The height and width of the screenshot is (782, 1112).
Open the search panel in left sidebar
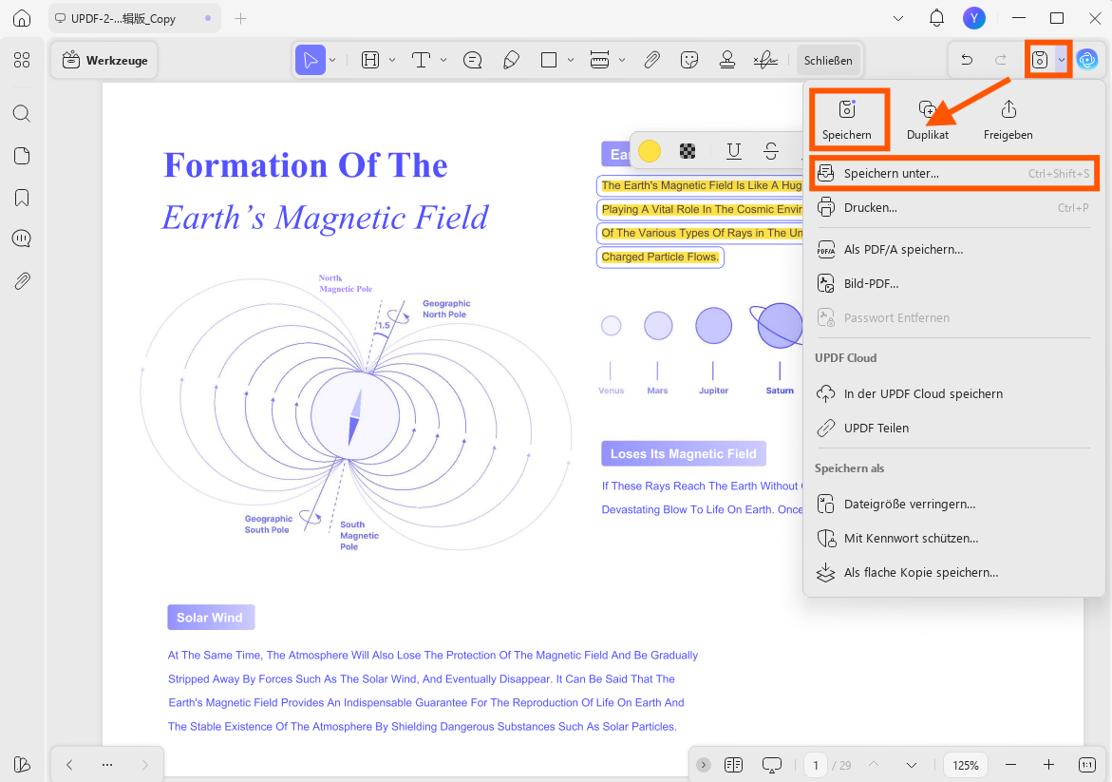coord(22,113)
